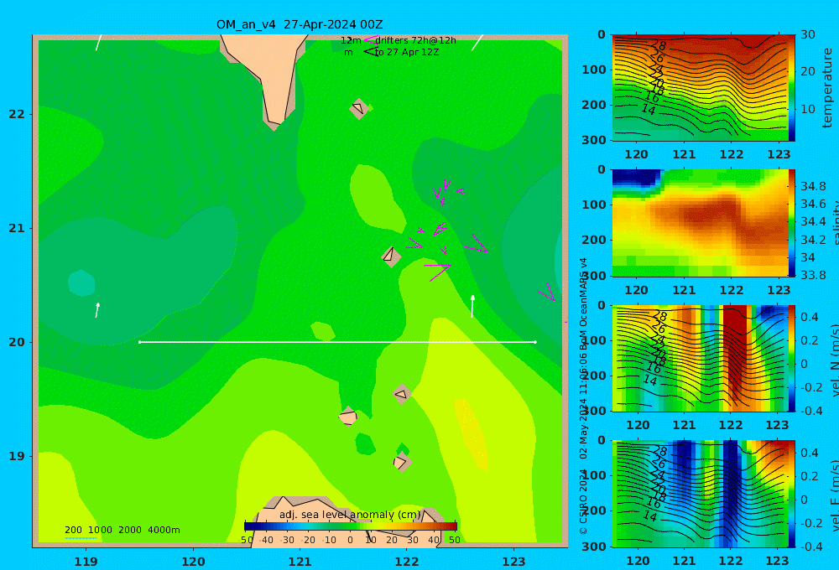Click the 300 depth label of salinity panel
The height and width of the screenshot is (570, 839).
pyautogui.click(x=594, y=276)
